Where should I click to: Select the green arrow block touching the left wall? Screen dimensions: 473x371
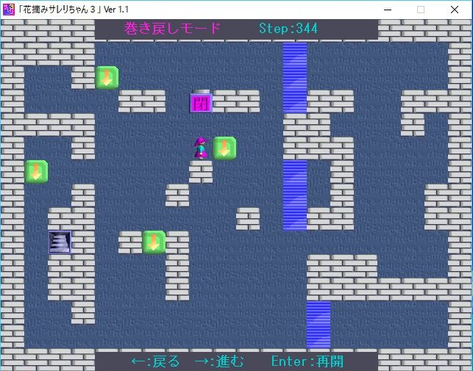click(36, 171)
